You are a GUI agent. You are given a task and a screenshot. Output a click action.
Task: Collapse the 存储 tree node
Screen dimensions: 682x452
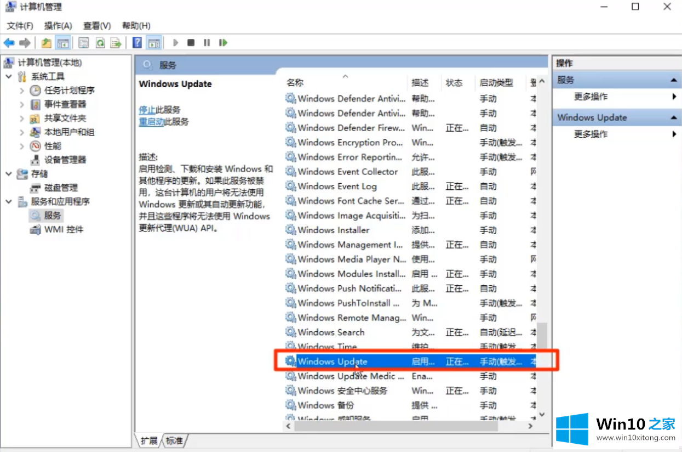coord(9,173)
